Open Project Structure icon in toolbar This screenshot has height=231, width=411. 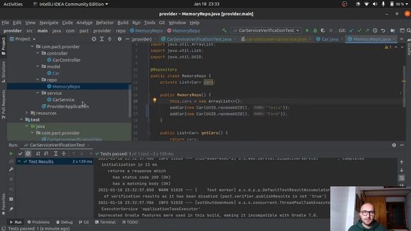pyautogui.click(x=393, y=31)
